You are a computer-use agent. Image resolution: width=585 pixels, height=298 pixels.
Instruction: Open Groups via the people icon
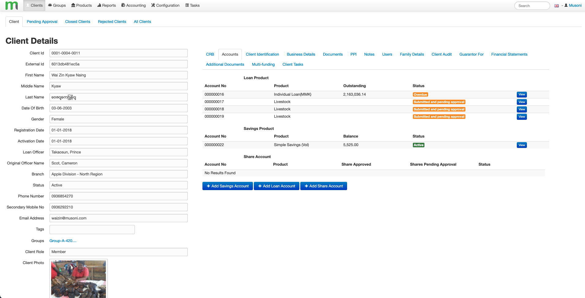click(50, 5)
